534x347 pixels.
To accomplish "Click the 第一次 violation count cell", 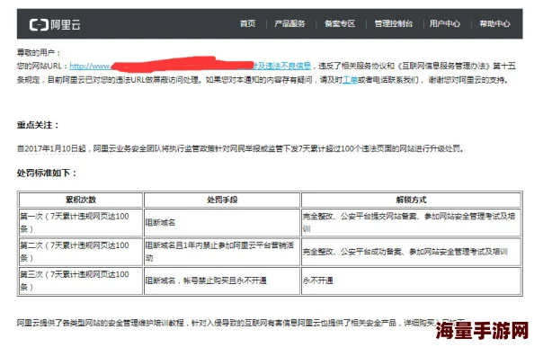I will tap(81, 222).
